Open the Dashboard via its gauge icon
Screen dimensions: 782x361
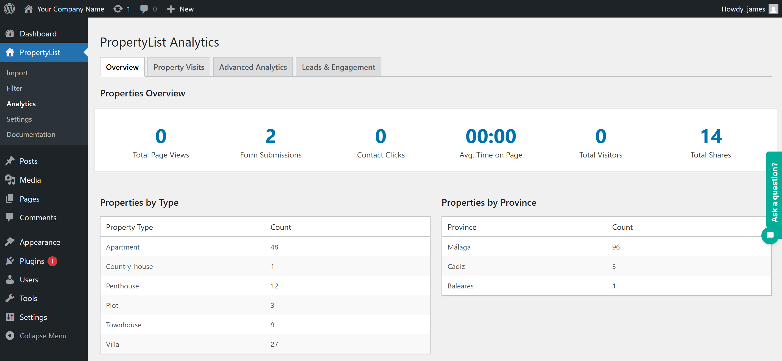click(x=10, y=33)
